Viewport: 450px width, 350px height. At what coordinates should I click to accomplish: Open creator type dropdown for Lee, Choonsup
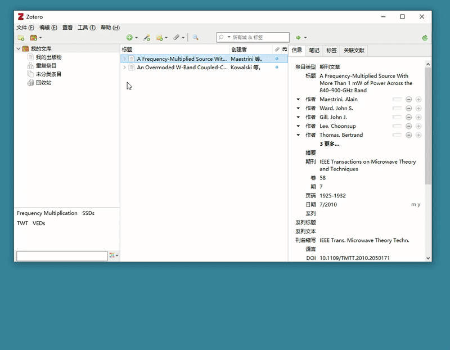298,127
